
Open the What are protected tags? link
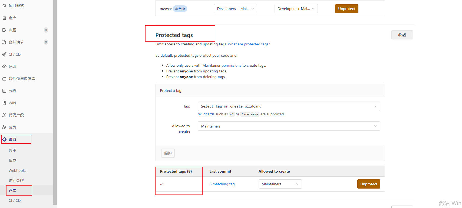point(249,44)
